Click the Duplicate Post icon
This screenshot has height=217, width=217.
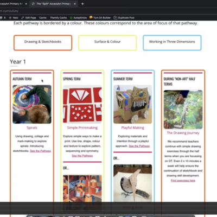[115, 18]
